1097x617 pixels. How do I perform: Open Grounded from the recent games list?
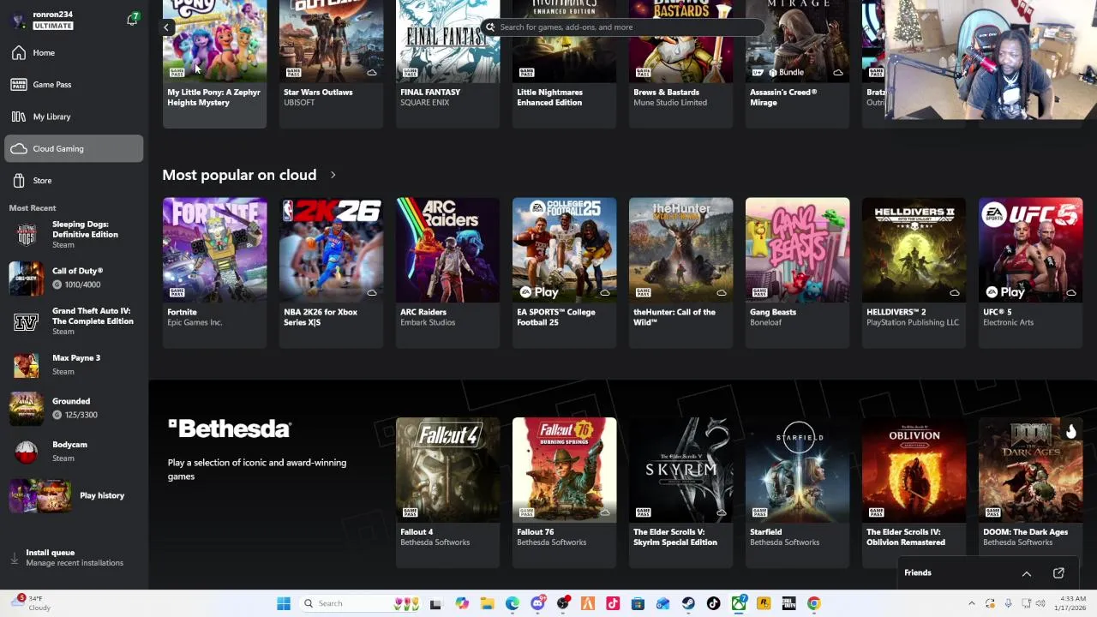(74, 408)
